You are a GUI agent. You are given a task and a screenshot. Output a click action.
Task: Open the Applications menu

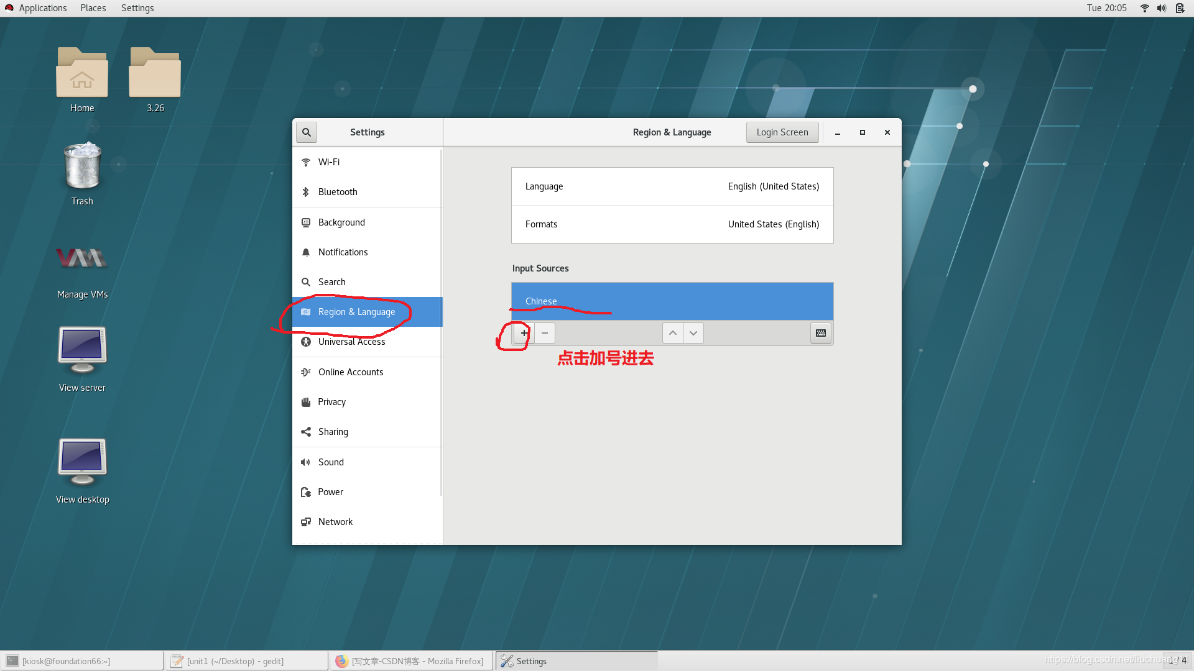pos(42,7)
